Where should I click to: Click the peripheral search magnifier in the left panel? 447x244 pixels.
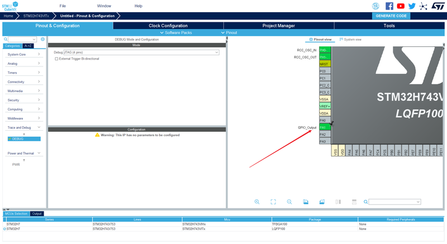tap(6, 39)
